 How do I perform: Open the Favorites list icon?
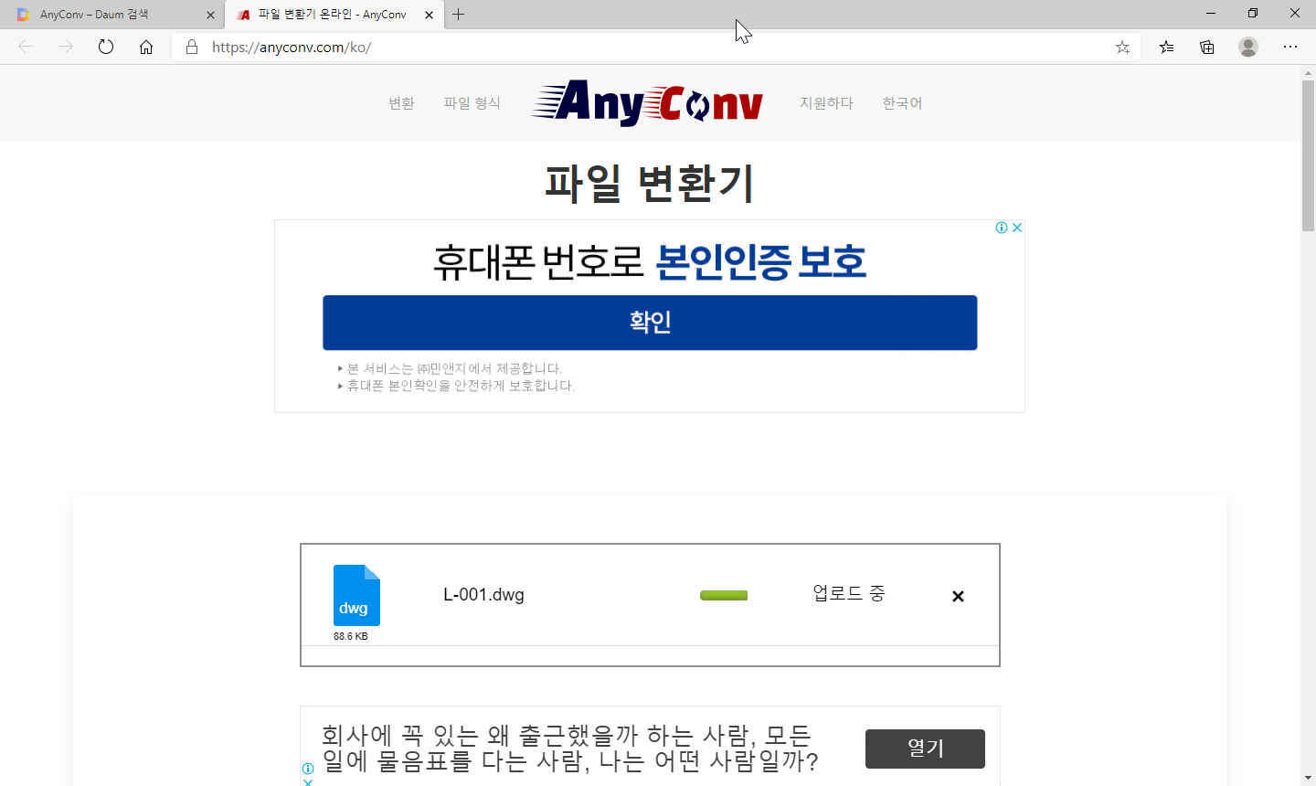(x=1166, y=47)
